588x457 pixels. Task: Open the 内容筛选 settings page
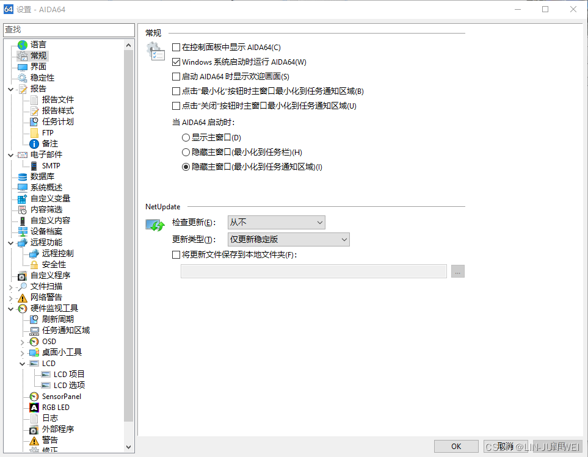coord(46,210)
